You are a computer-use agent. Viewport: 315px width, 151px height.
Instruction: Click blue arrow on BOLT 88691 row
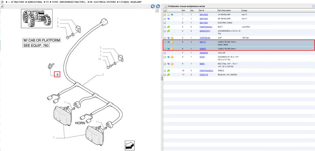tap(169, 64)
